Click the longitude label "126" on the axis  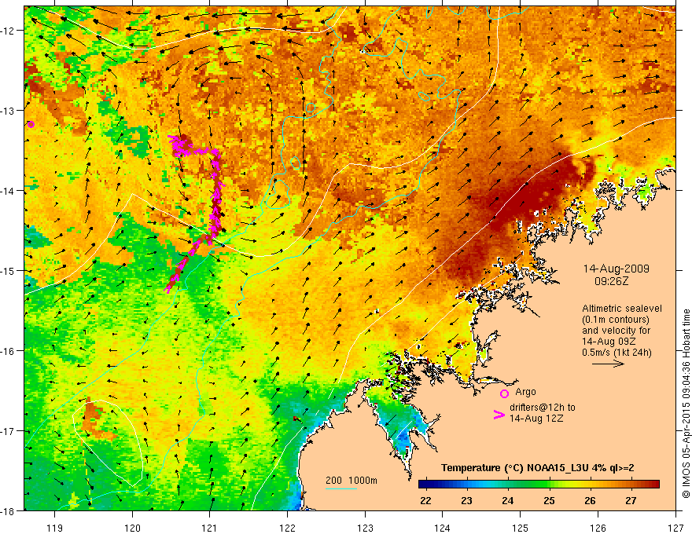tap(598, 528)
